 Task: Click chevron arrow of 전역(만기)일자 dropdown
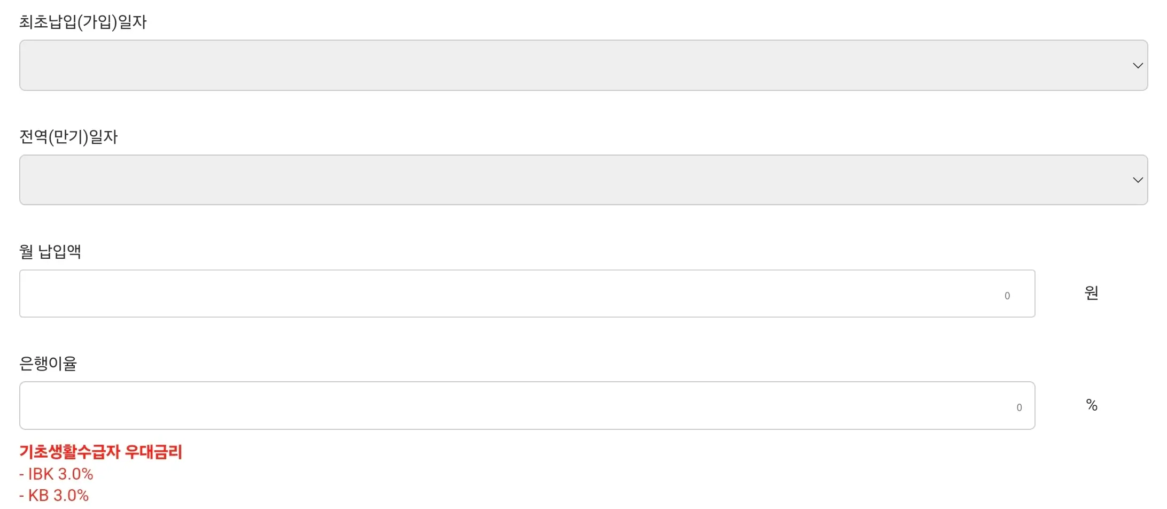[x=1138, y=180]
